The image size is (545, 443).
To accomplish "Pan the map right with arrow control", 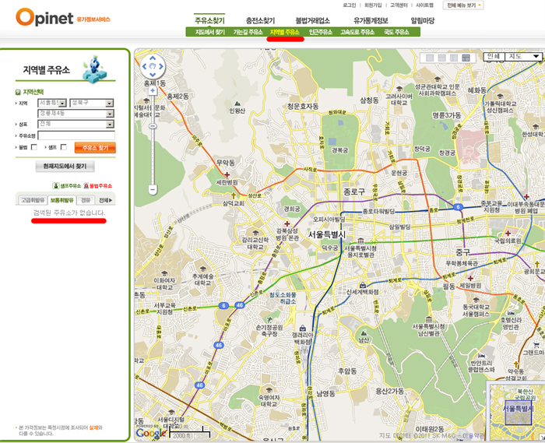I will coord(160,66).
